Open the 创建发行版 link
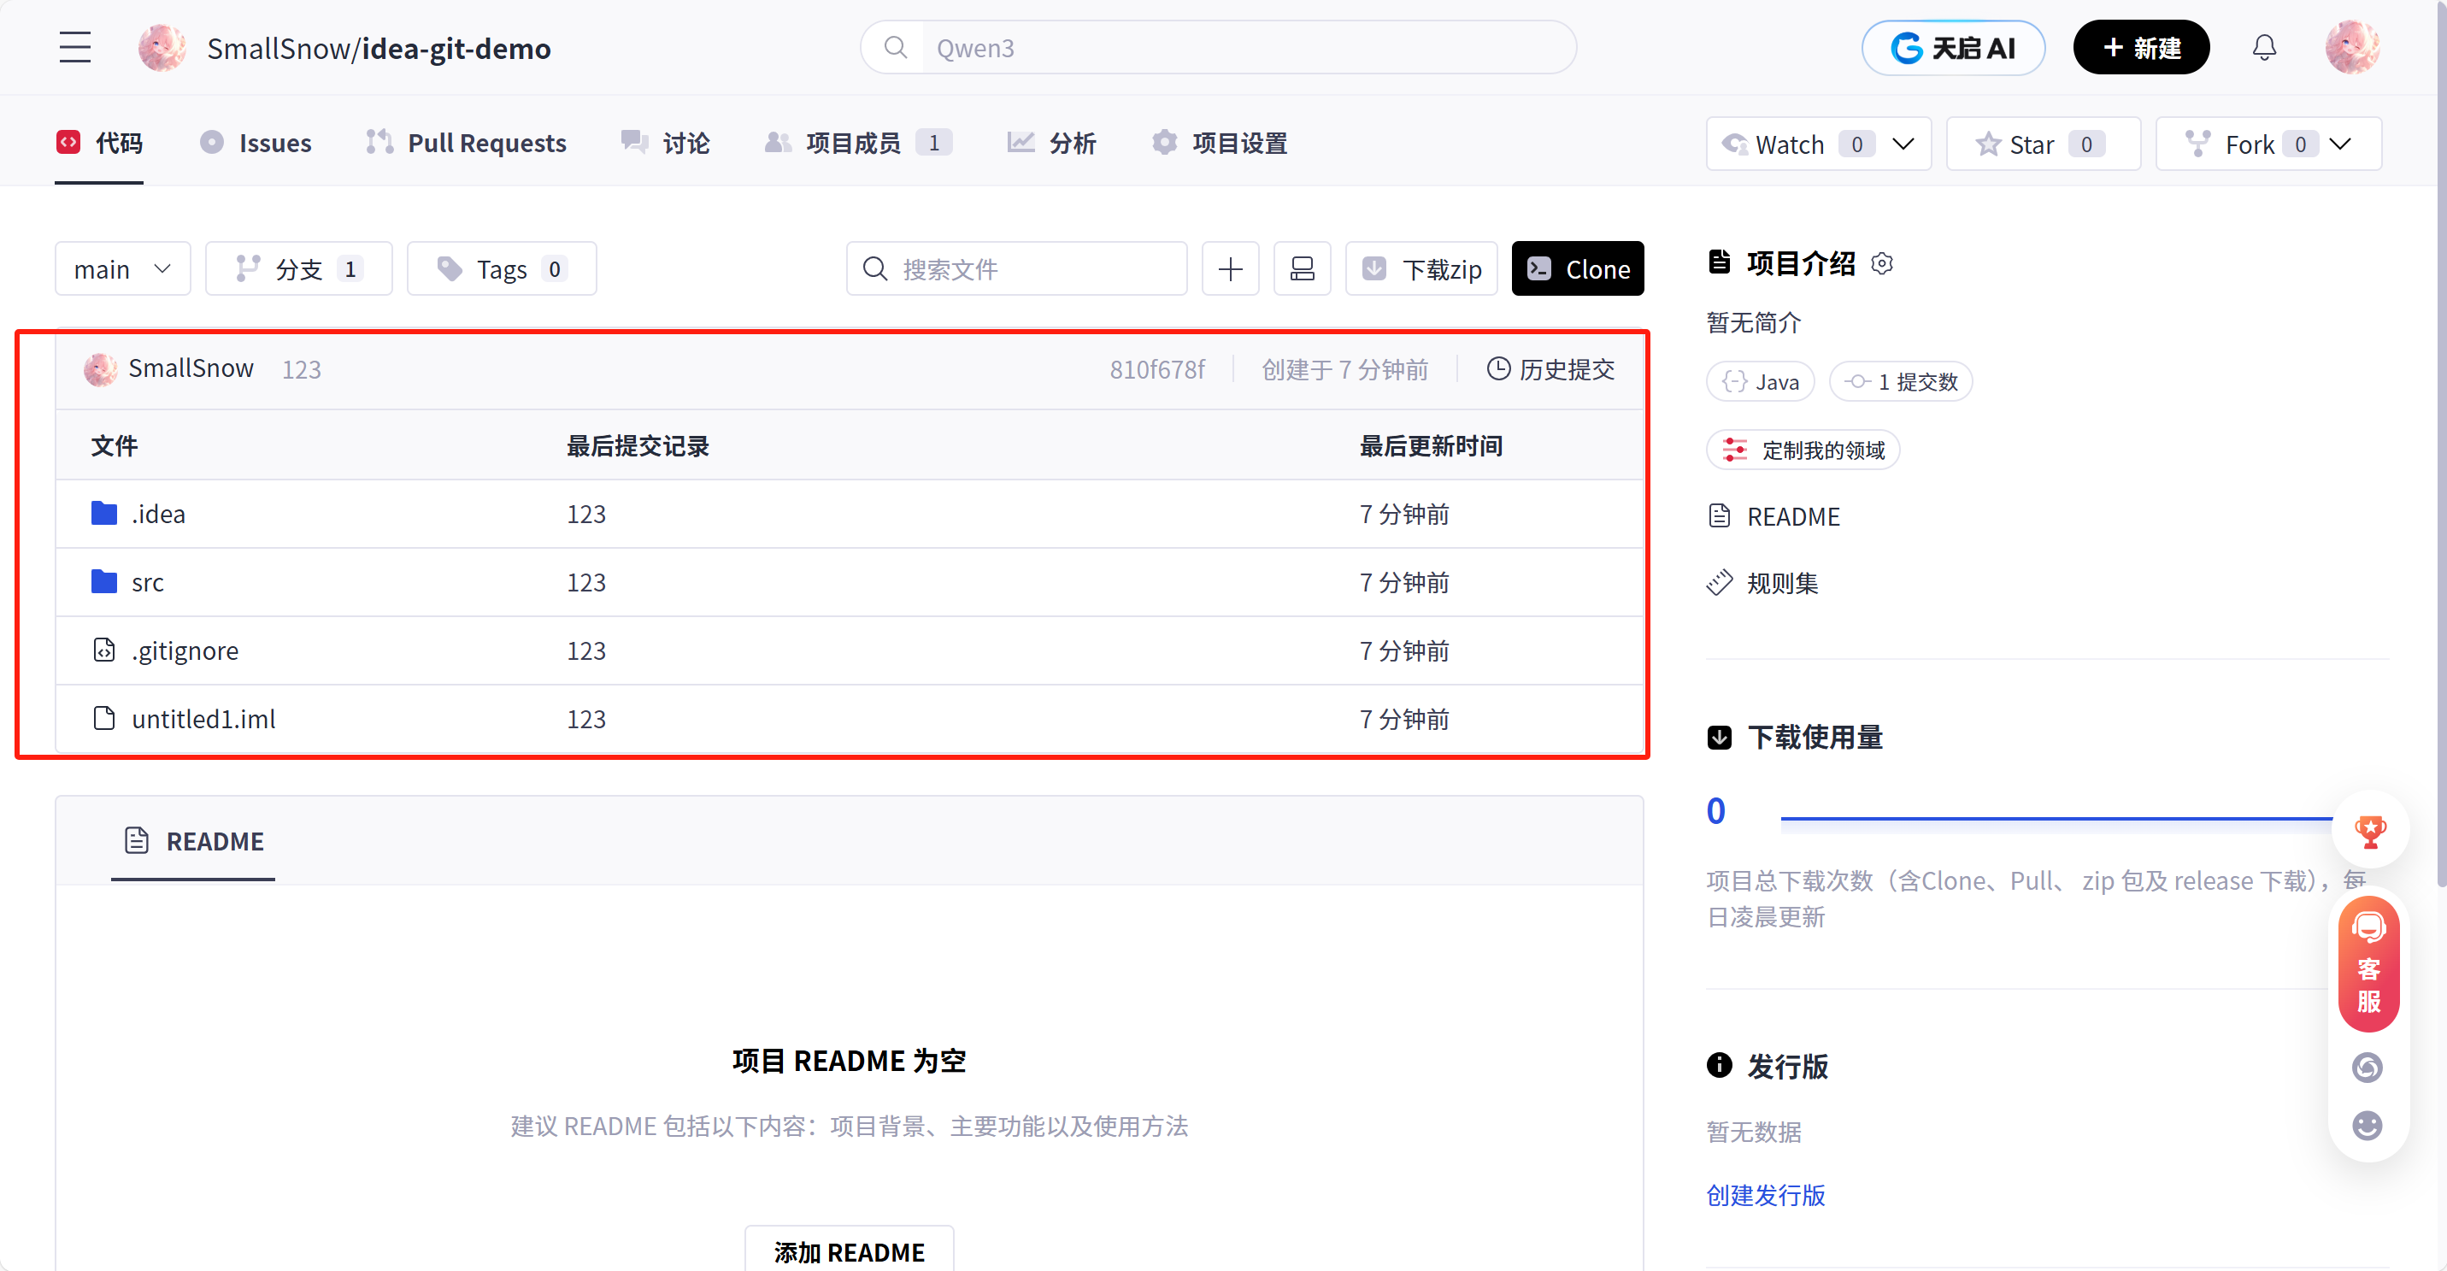 pyautogui.click(x=1765, y=1195)
